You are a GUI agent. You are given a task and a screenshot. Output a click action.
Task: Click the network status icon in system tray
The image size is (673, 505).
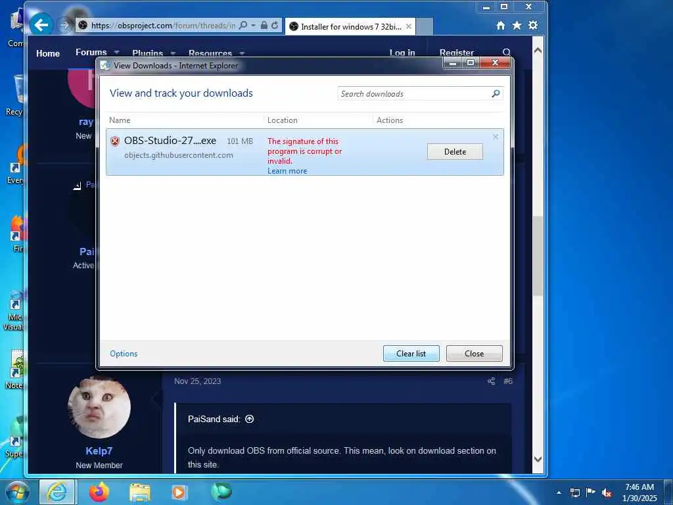click(574, 493)
